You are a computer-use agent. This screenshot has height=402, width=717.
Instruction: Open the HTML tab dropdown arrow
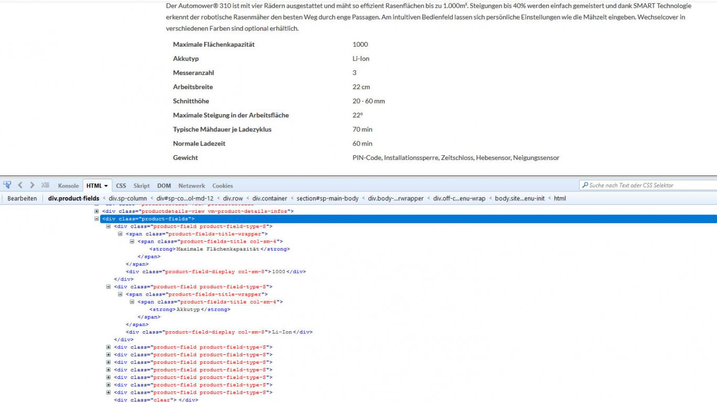[x=106, y=186]
